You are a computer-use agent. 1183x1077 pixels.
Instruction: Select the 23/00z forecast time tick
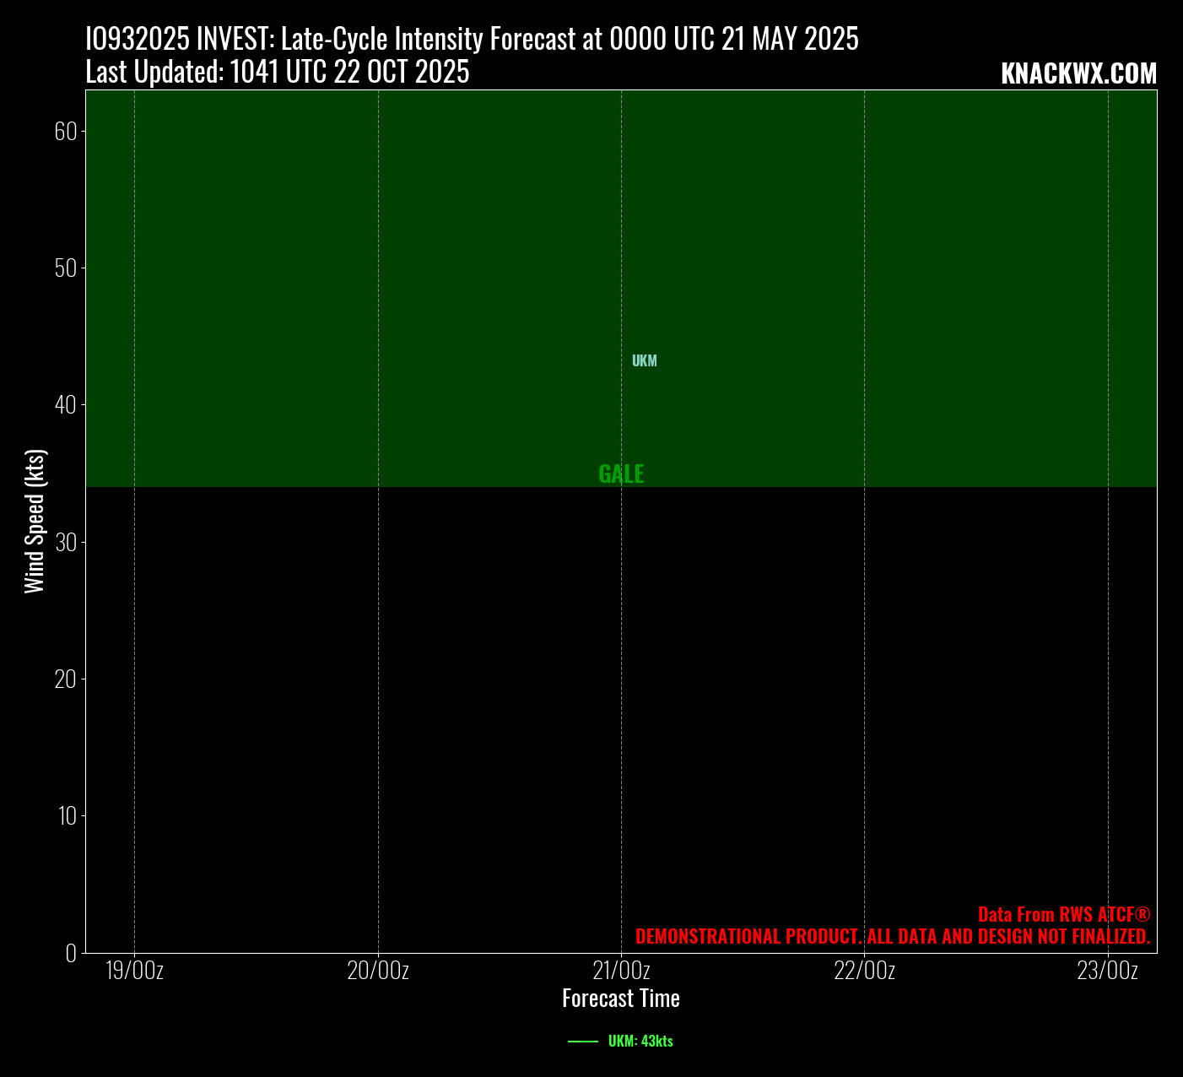1107,971
